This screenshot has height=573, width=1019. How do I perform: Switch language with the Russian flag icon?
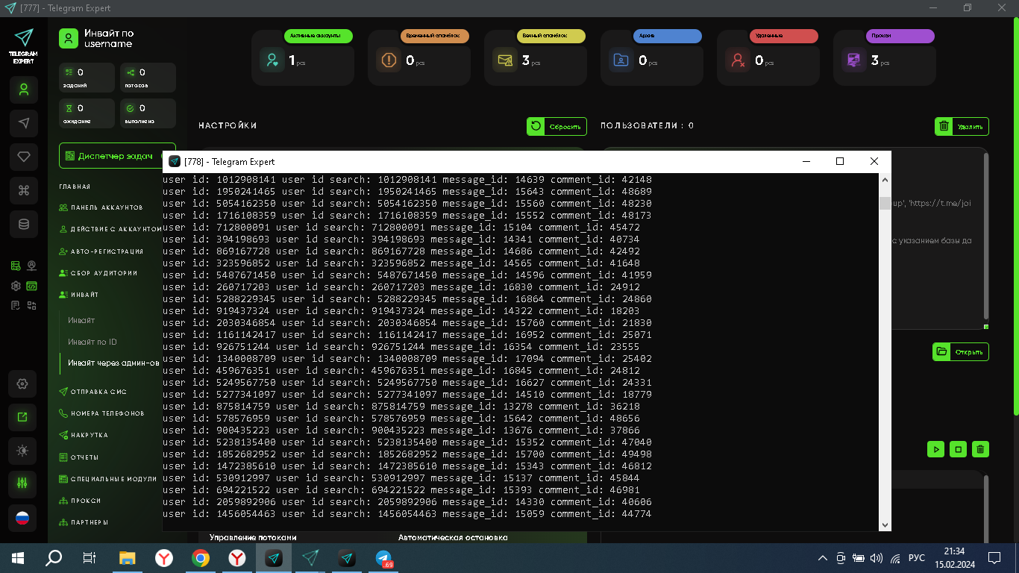click(x=22, y=518)
